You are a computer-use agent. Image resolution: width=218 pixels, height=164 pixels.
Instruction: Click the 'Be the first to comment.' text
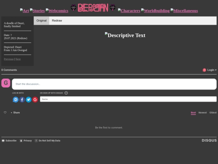[x=109, y=128]
